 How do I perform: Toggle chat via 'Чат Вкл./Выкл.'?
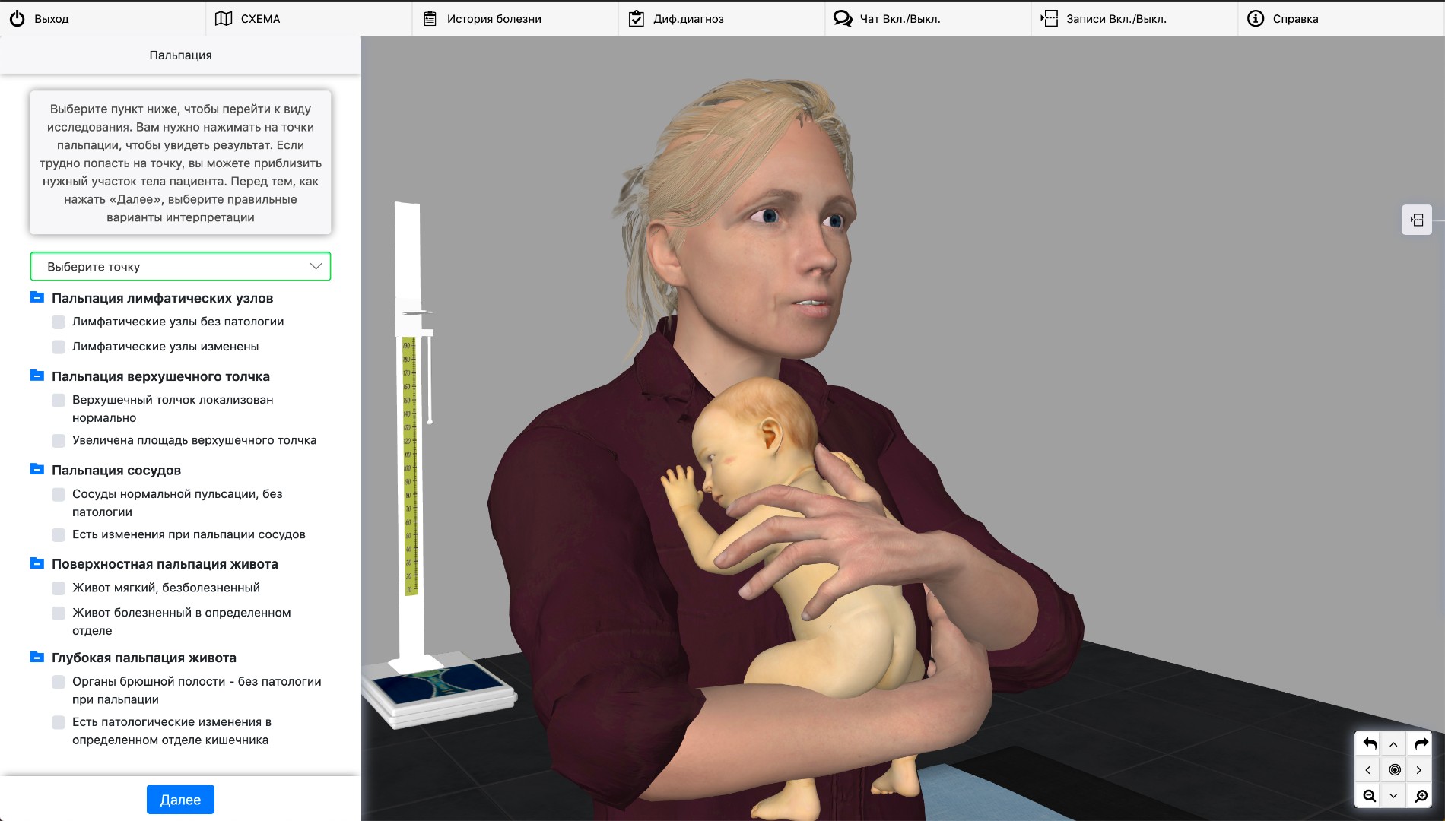click(887, 19)
